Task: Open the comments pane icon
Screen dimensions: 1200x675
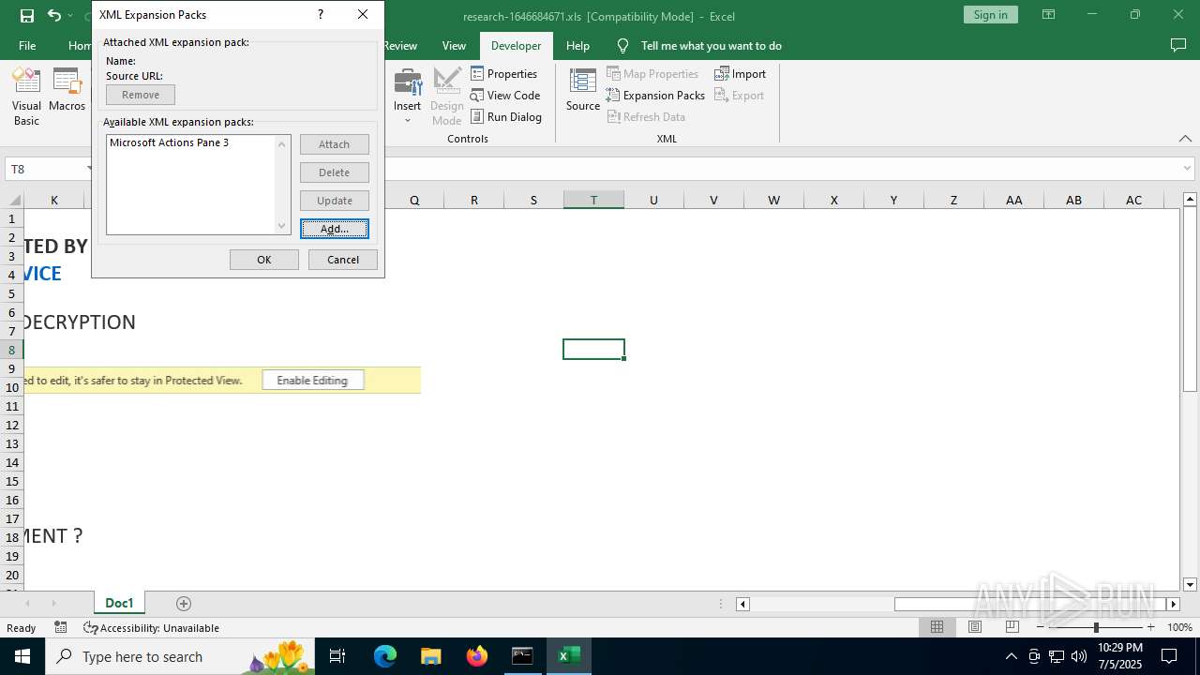Action: point(1178,45)
